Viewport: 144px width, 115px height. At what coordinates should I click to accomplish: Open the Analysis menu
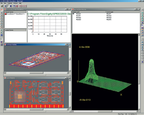coord(10,3)
